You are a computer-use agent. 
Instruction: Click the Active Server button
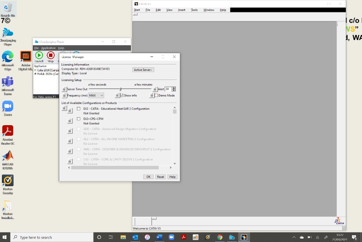point(143,70)
